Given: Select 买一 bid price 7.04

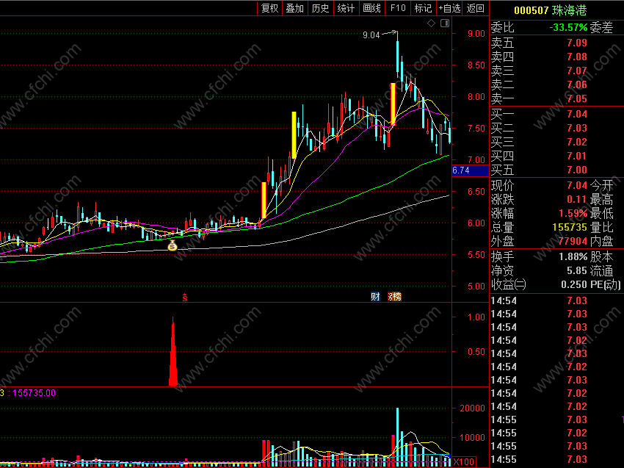Looking at the screenshot, I should coord(576,115).
